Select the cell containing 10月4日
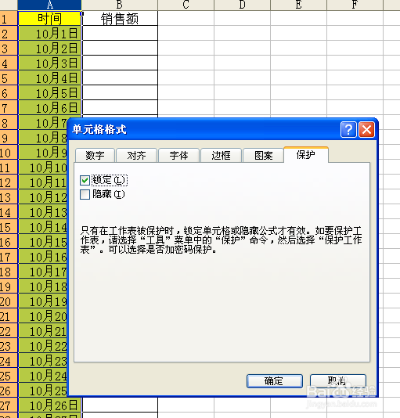The width and height of the screenshot is (400, 418). [x=49, y=78]
